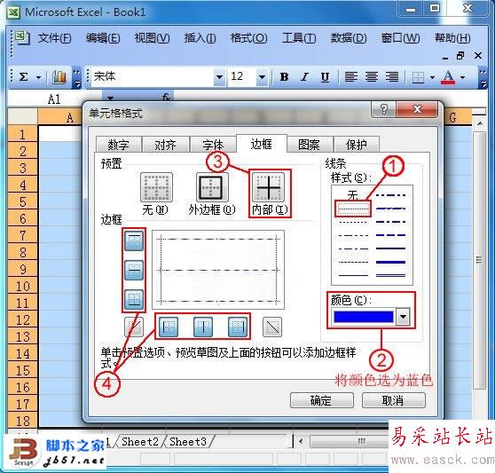Click the Name Box showing A1
495x473 pixels.
point(54,99)
